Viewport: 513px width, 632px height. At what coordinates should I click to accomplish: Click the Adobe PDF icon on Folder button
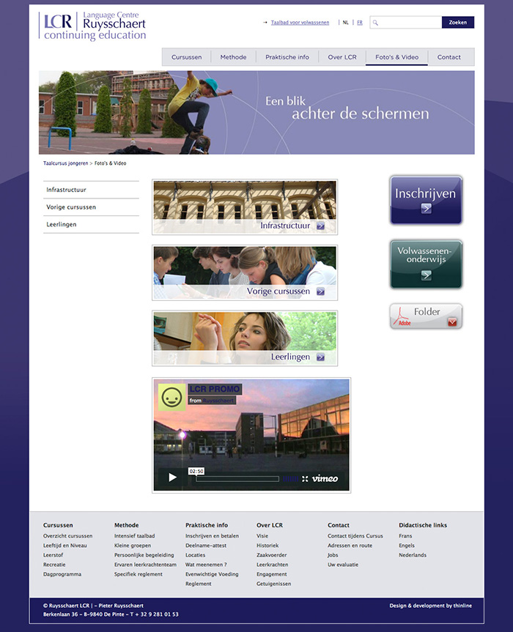coord(402,316)
